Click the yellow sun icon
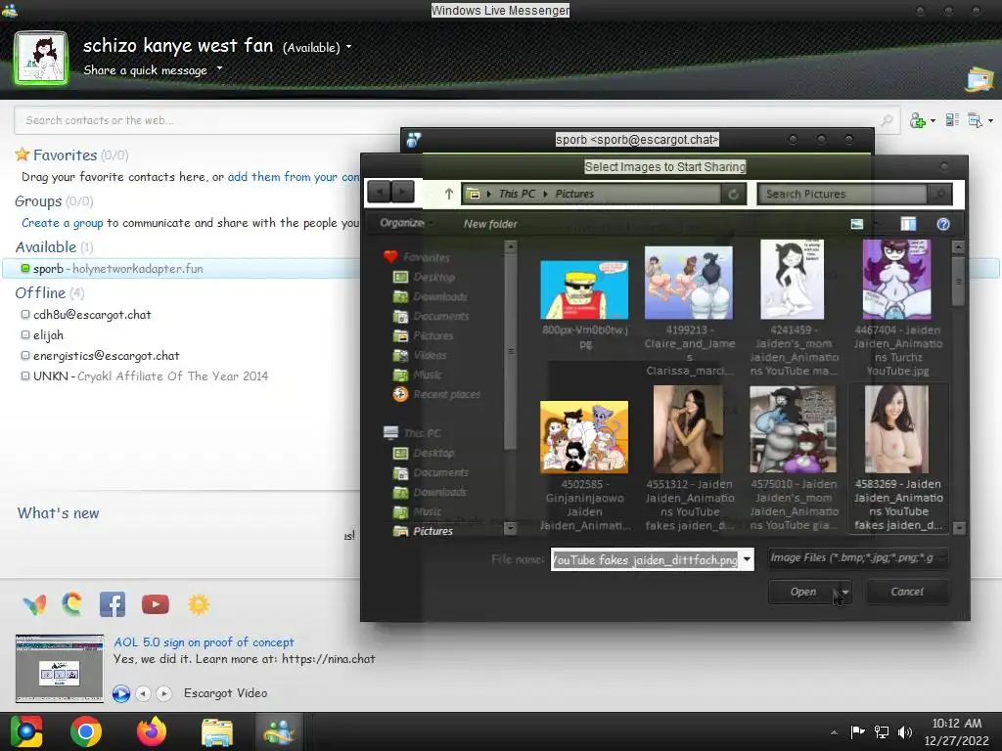 (199, 604)
